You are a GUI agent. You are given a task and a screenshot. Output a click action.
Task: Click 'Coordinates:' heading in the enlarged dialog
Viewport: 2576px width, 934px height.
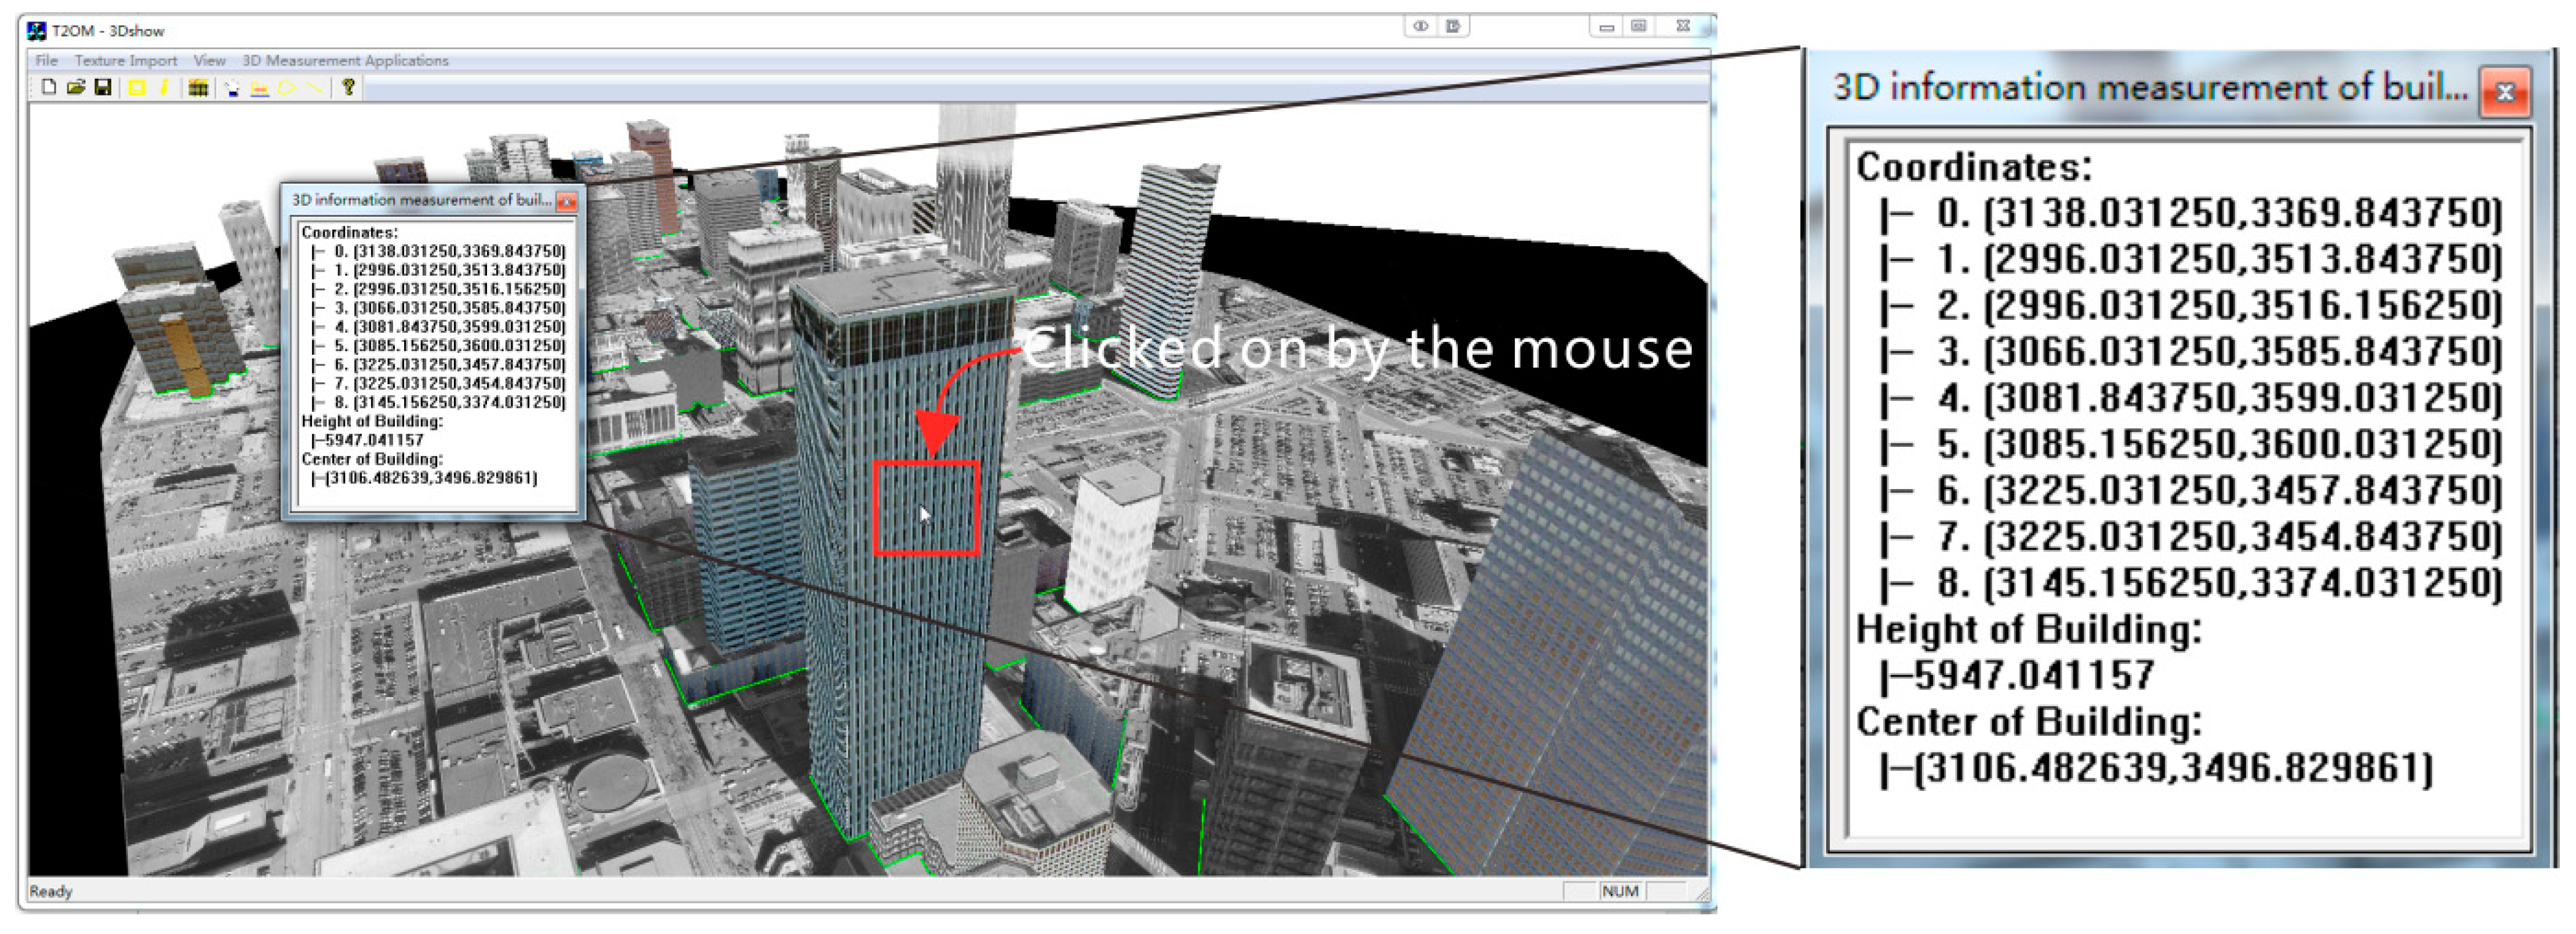point(1974,167)
